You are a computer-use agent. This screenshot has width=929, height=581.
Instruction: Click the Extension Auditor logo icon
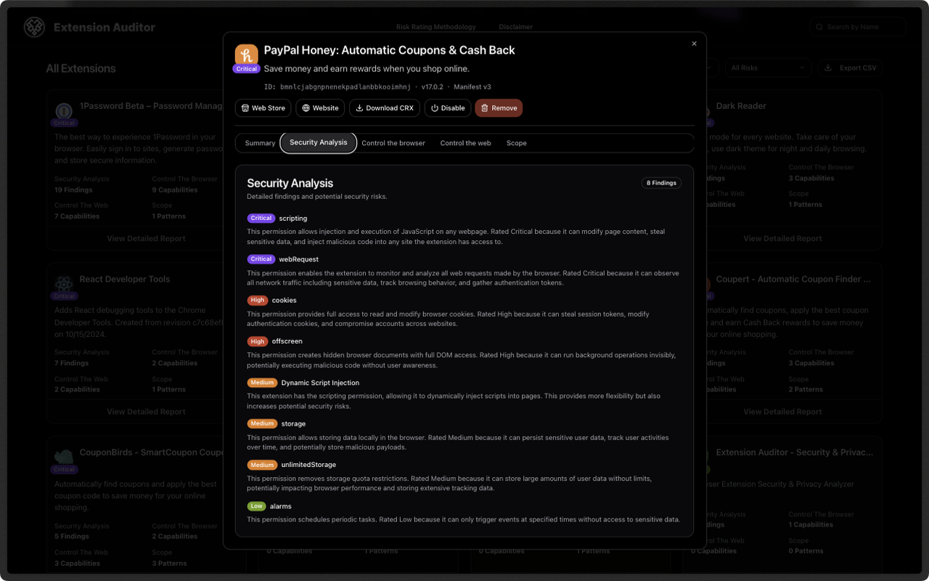34,28
